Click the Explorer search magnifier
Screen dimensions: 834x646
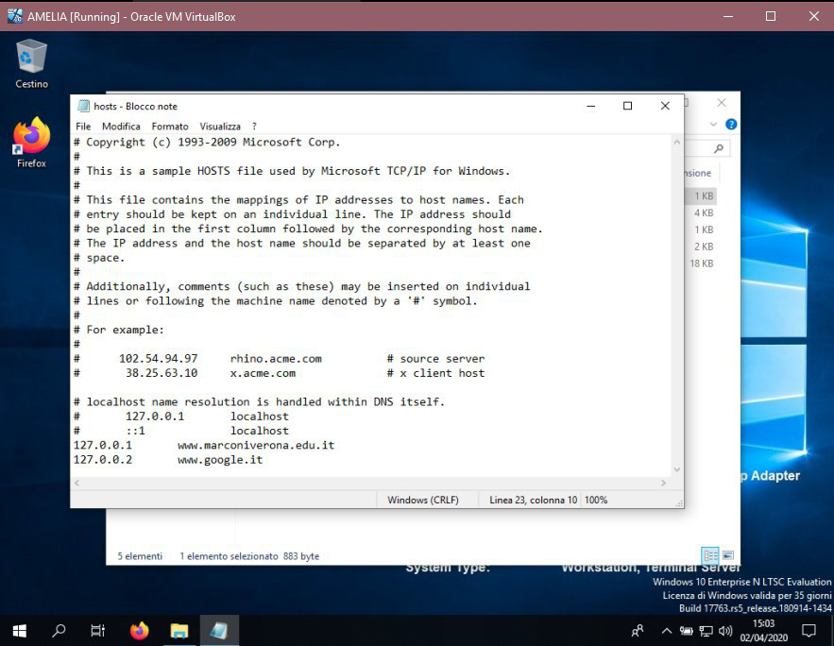pos(719,148)
